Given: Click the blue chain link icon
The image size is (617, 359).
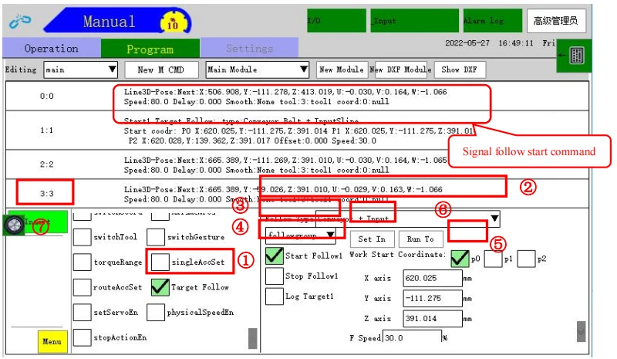Looking at the screenshot, I should tap(20, 21).
